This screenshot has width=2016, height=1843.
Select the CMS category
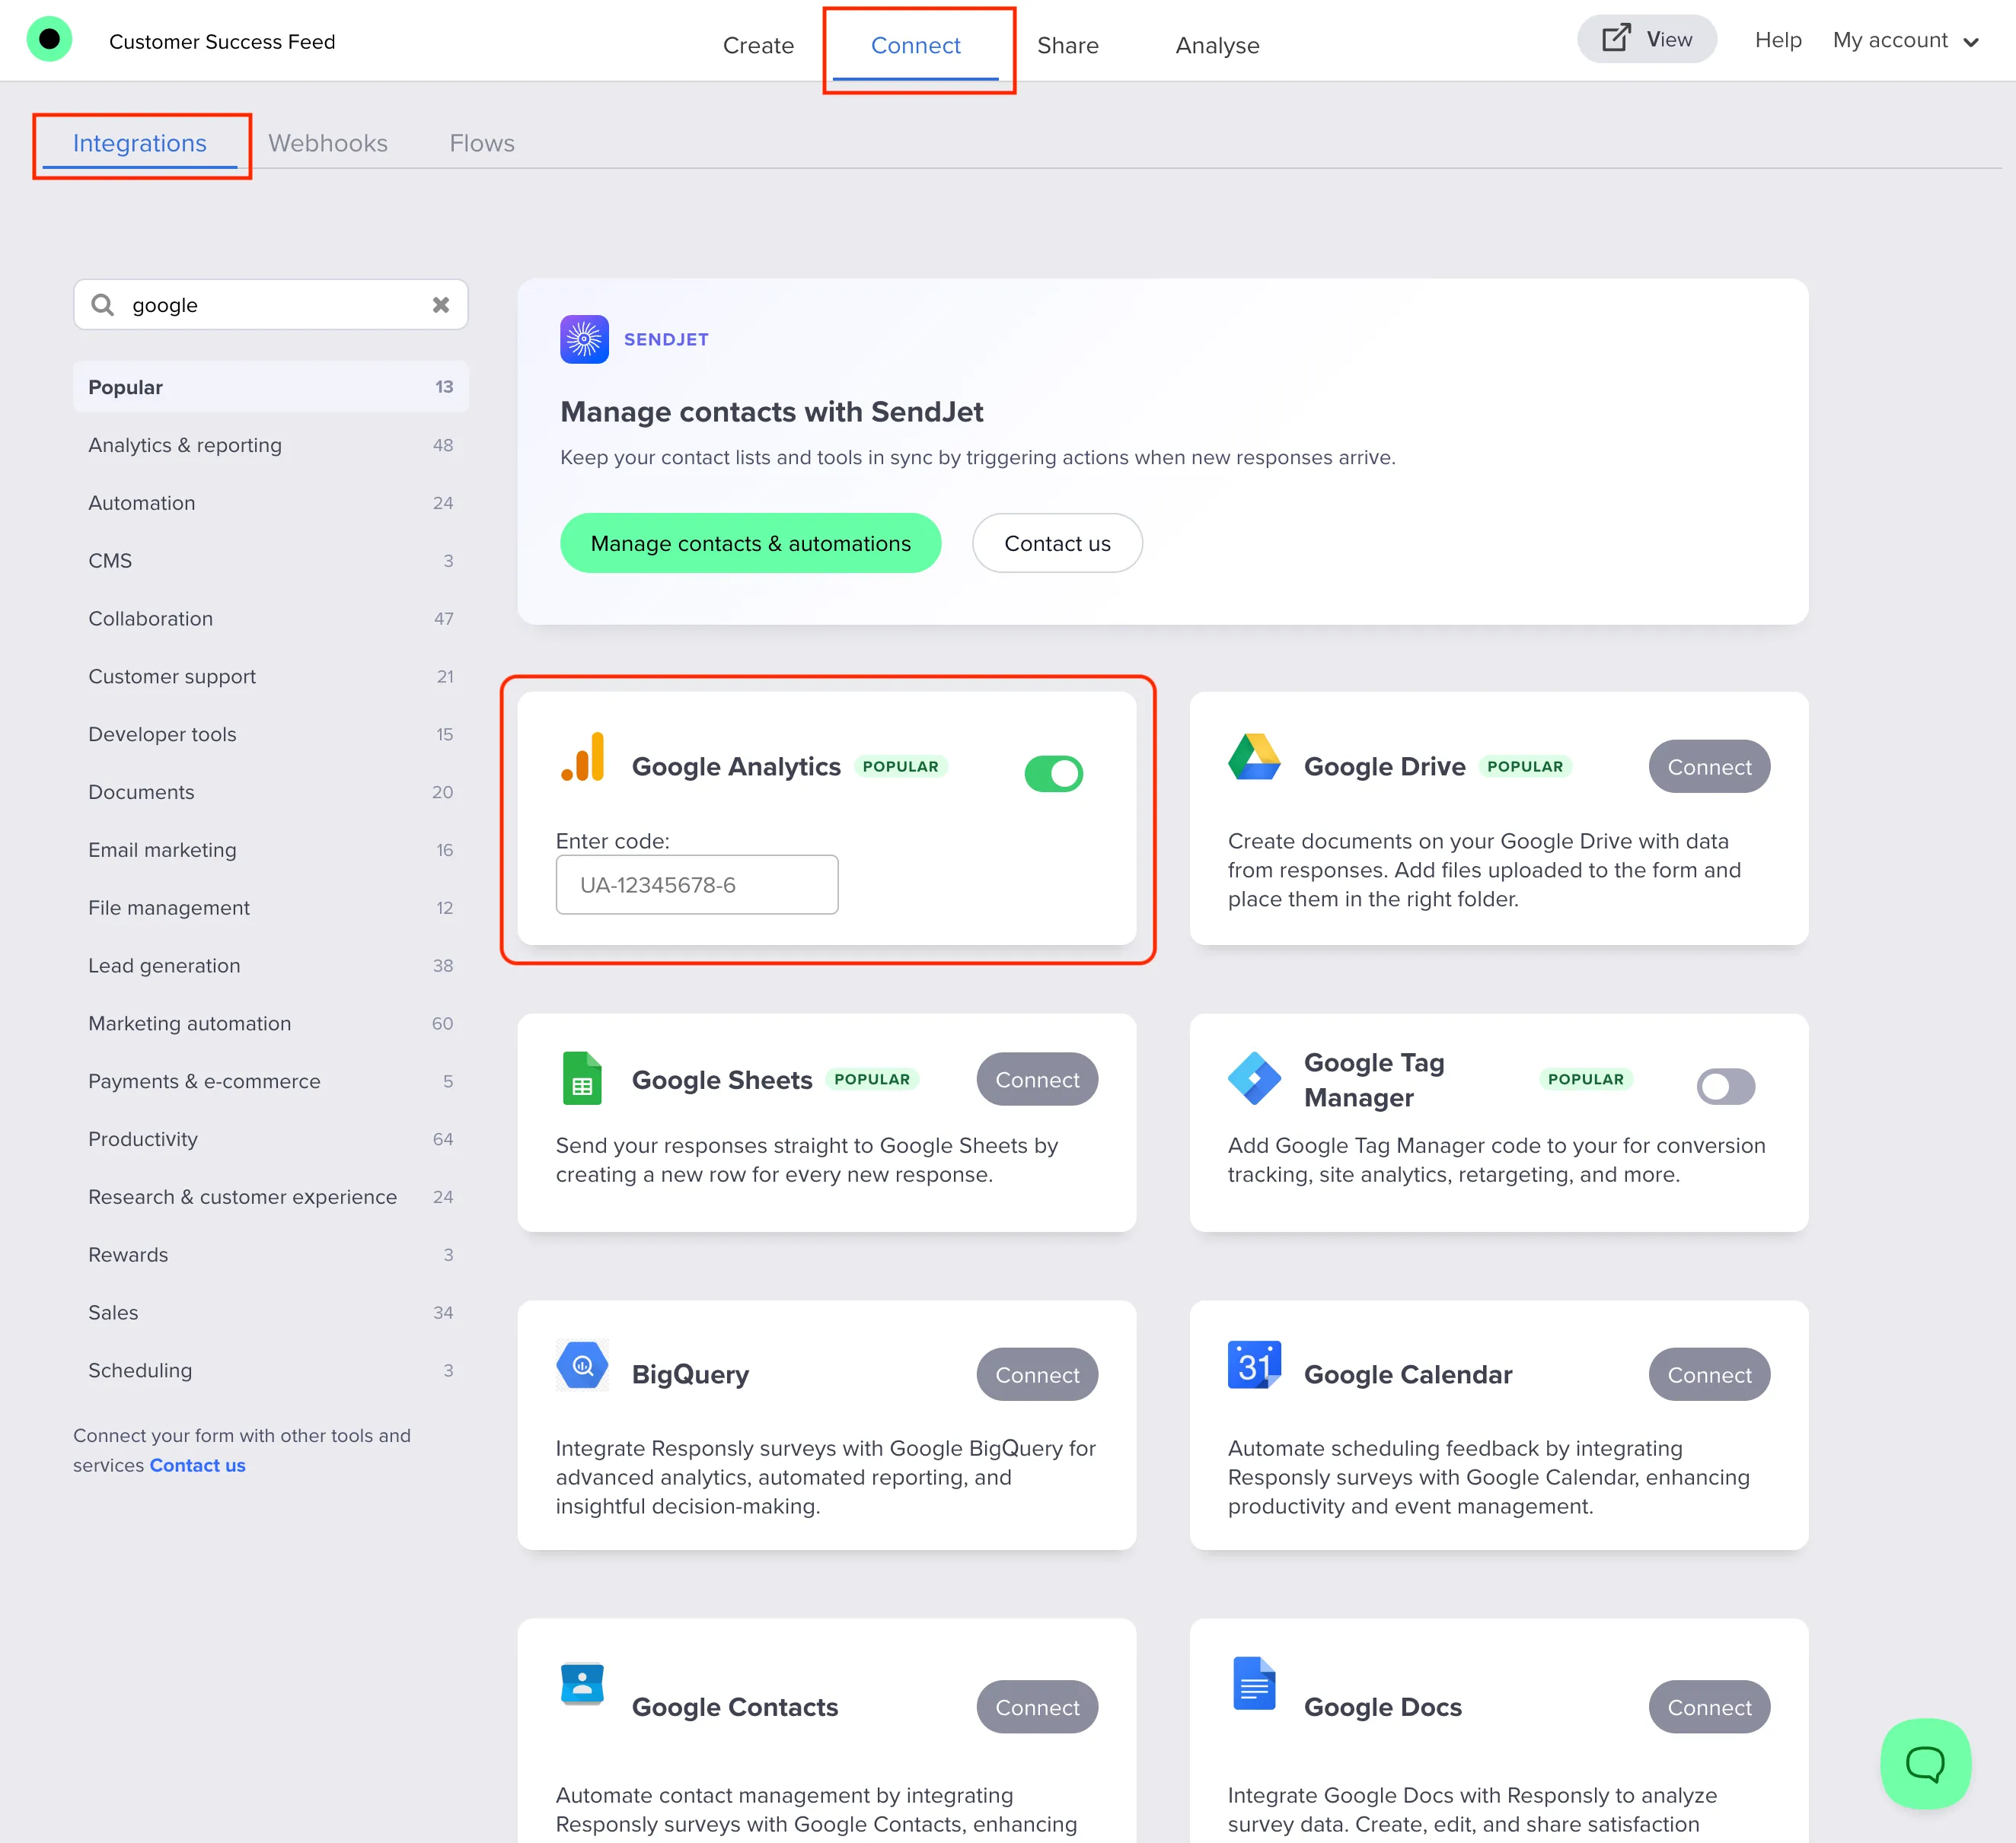[x=271, y=561]
